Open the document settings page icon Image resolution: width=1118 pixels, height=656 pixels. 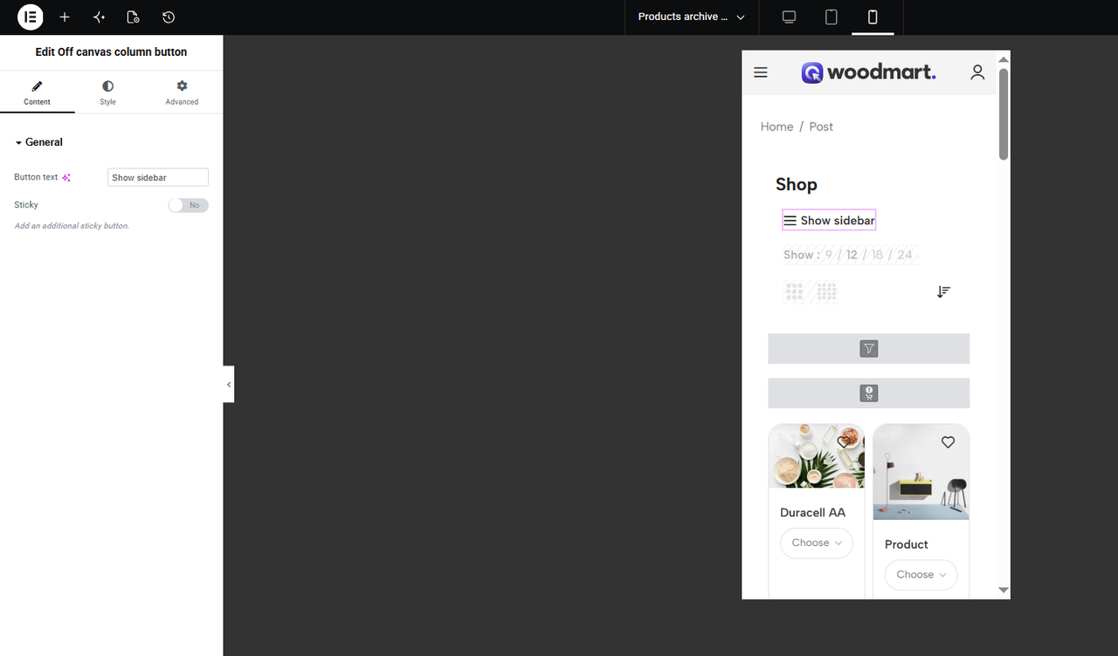(x=133, y=17)
